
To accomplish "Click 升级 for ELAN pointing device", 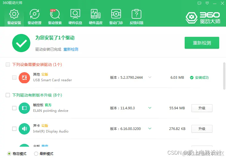I will click(202, 108).
